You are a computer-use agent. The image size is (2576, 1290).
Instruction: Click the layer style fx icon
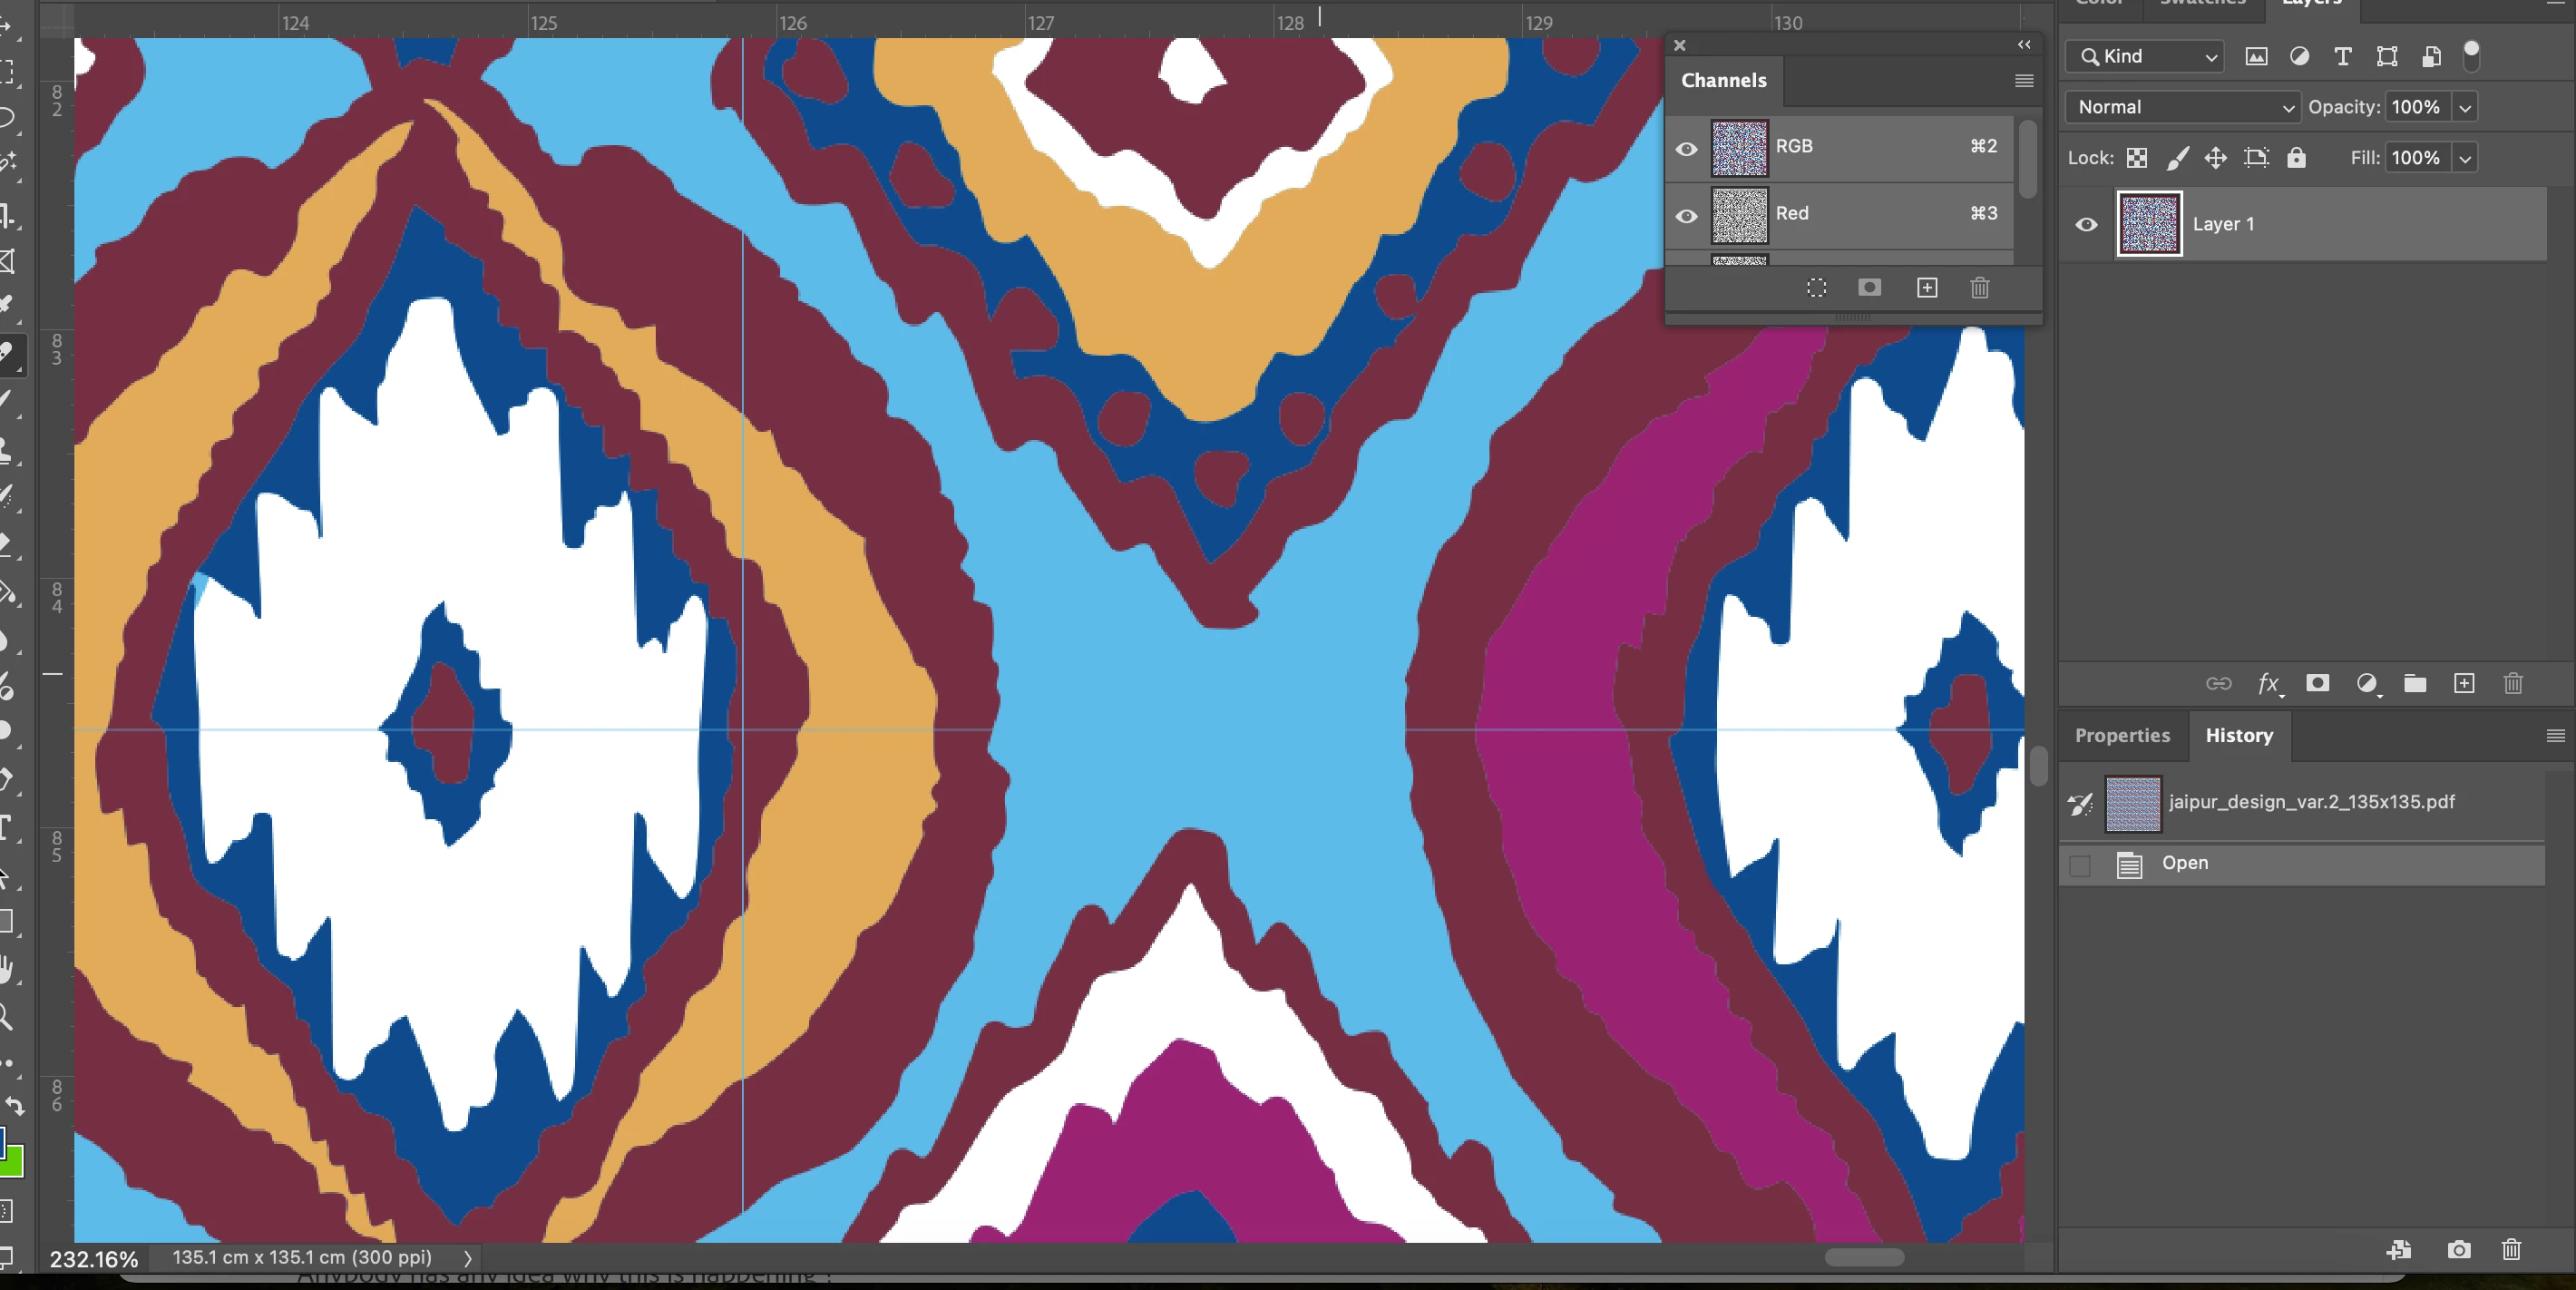[2268, 684]
